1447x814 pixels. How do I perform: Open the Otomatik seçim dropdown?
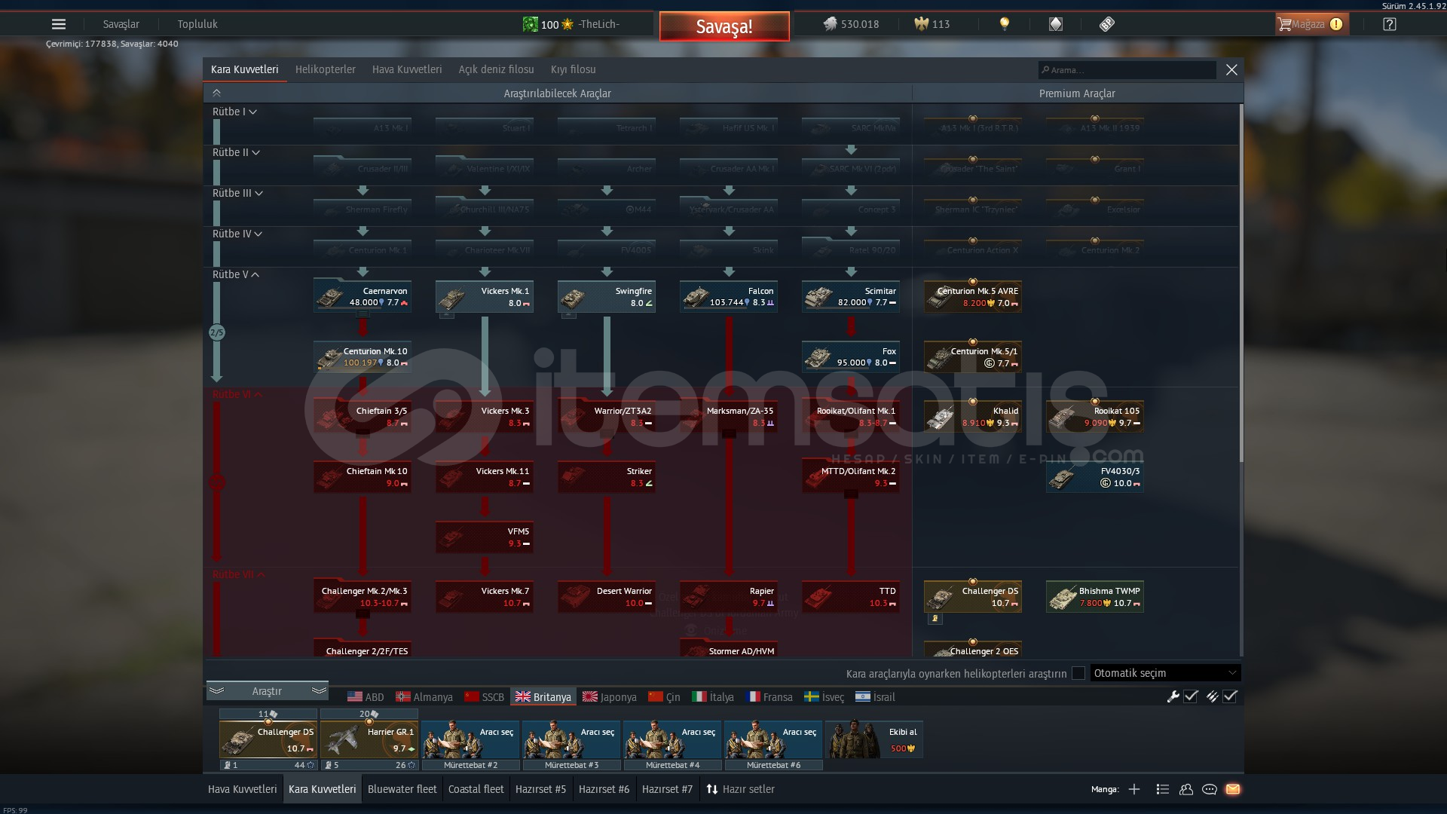coord(1165,673)
